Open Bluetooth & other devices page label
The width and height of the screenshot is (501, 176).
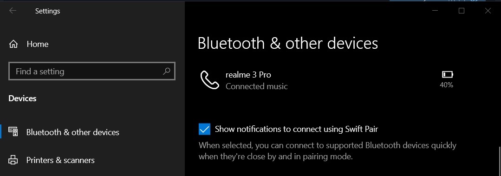(x=73, y=132)
